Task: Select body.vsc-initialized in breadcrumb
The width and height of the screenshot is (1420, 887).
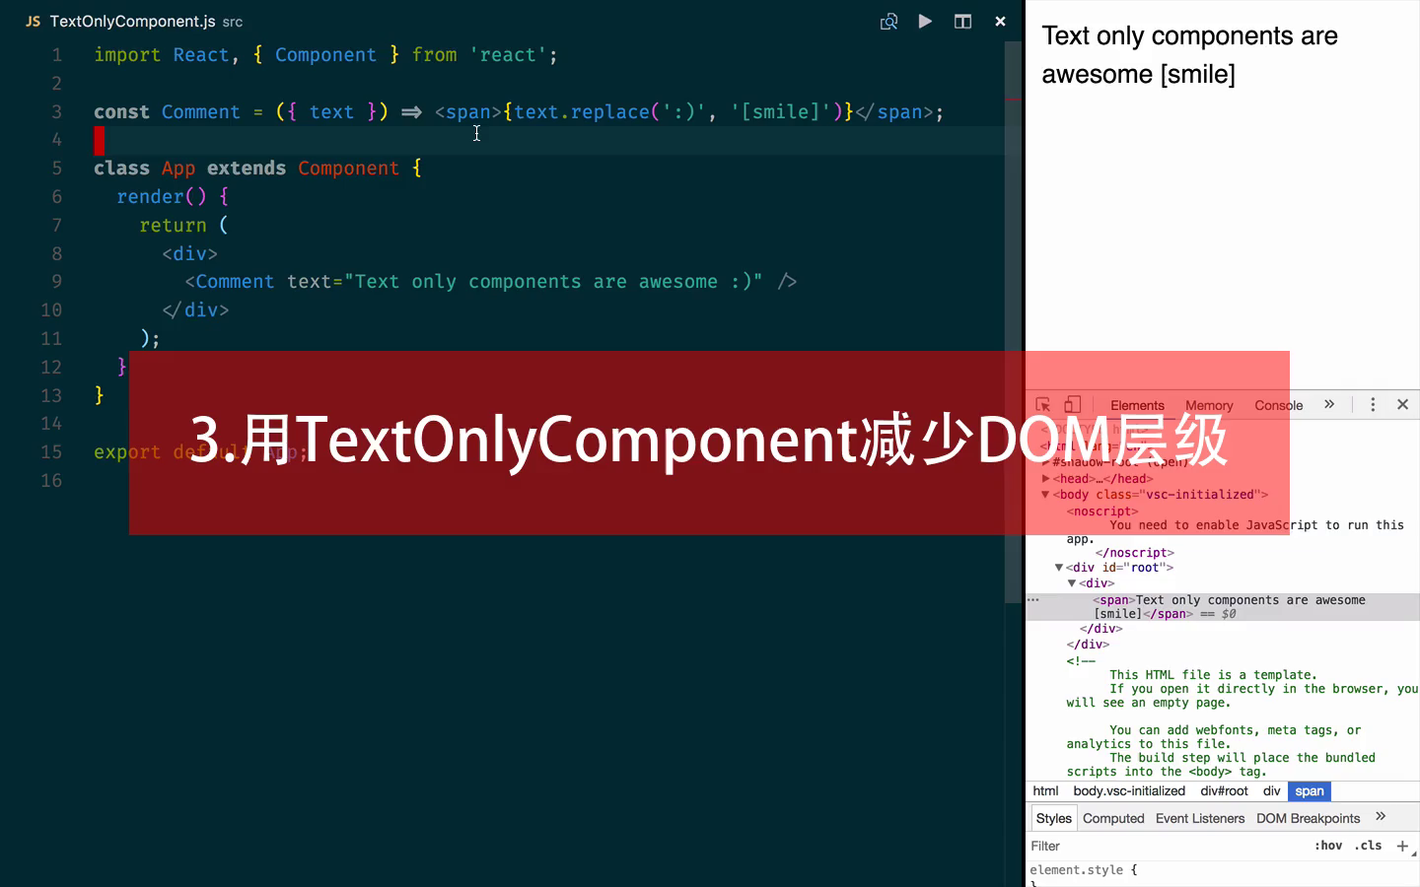Action: tap(1129, 790)
